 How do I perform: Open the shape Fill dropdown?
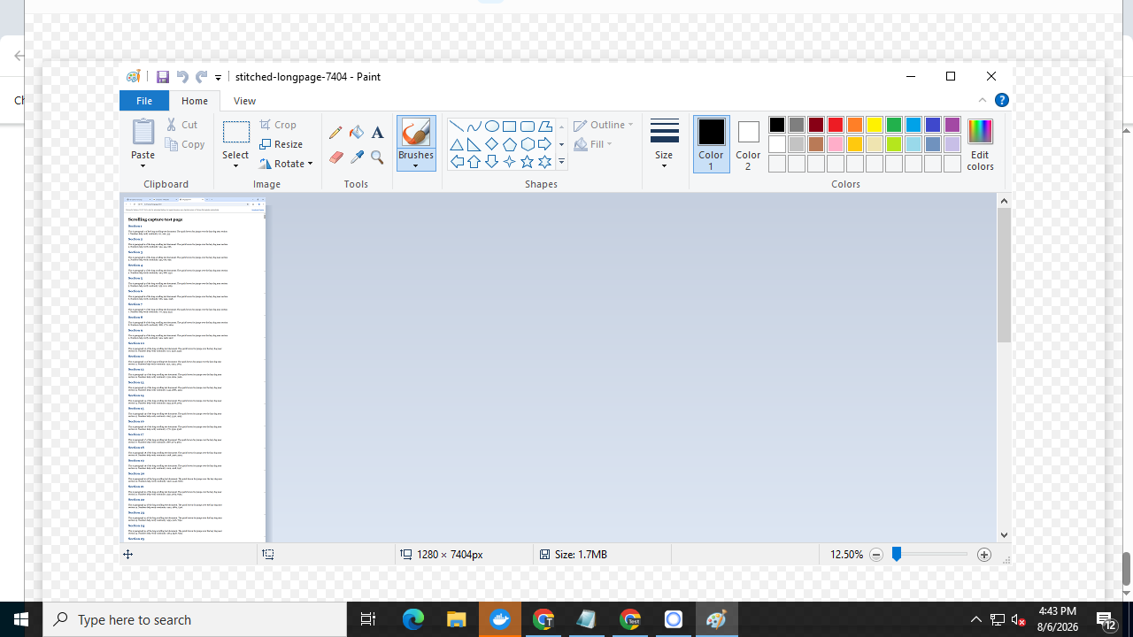[594, 144]
